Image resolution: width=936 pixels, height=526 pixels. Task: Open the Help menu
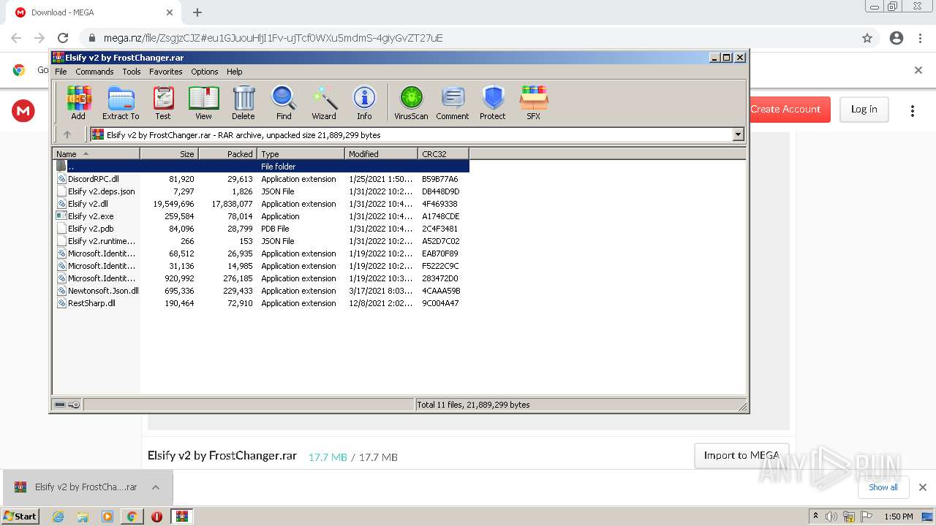(234, 72)
